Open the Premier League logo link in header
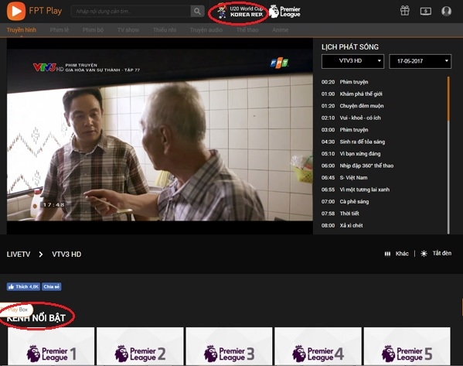 coord(284,12)
